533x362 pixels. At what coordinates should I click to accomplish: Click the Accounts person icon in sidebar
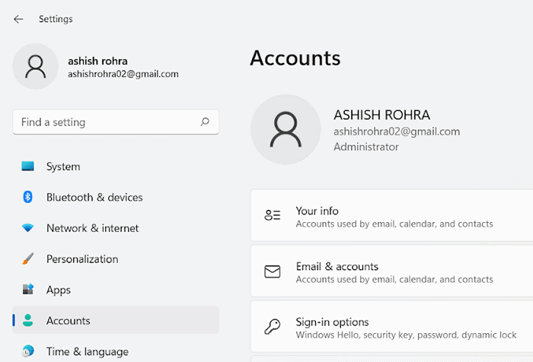coord(28,320)
